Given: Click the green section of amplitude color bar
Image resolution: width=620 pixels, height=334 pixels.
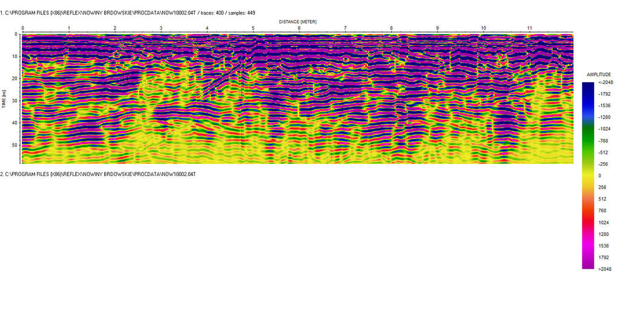Looking at the screenshot, I should tap(587, 133).
